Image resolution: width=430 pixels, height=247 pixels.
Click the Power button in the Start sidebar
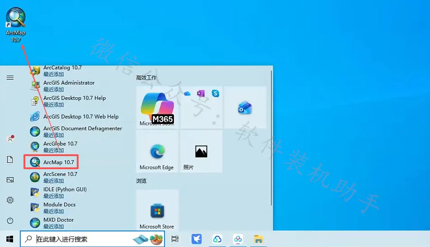click(x=10, y=220)
